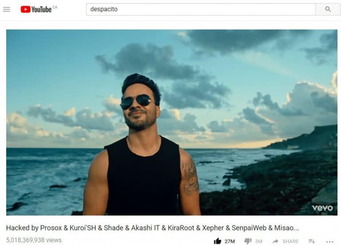The height and width of the screenshot is (245, 341).
Task: Click the share arrow icon
Action: (275, 241)
